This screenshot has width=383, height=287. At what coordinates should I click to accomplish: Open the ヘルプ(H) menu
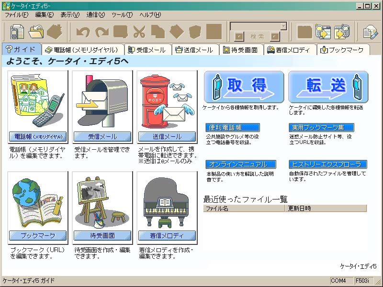[150, 15]
